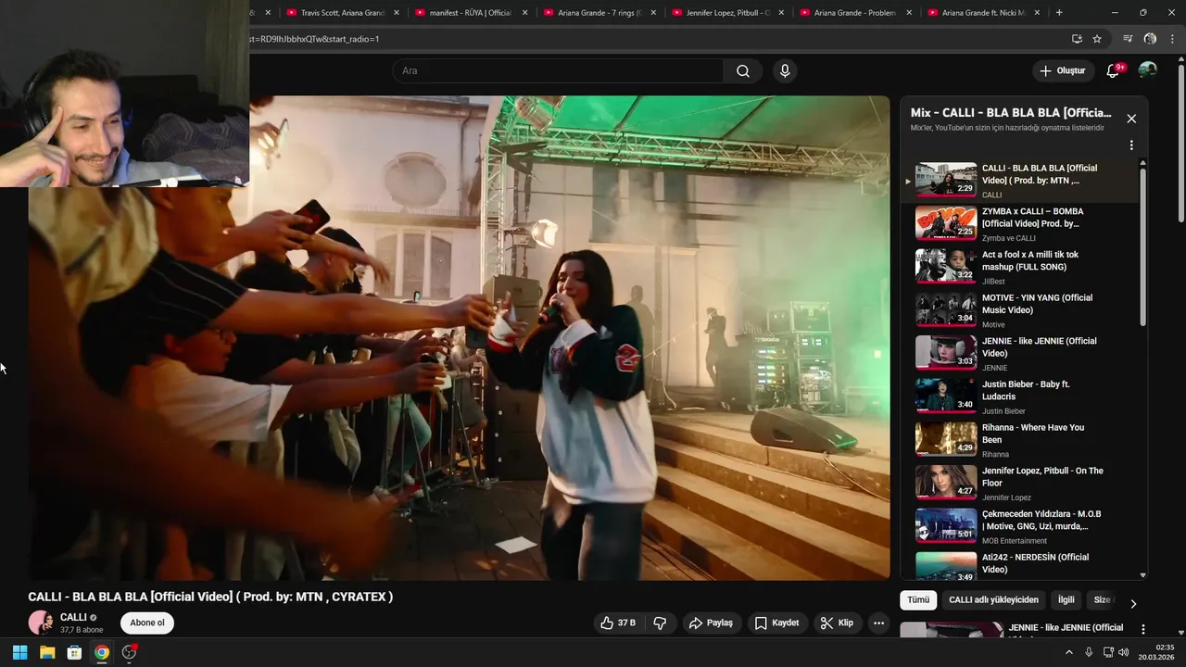
Task: Open Microsoft Store from taskbar
Action: coord(74,652)
